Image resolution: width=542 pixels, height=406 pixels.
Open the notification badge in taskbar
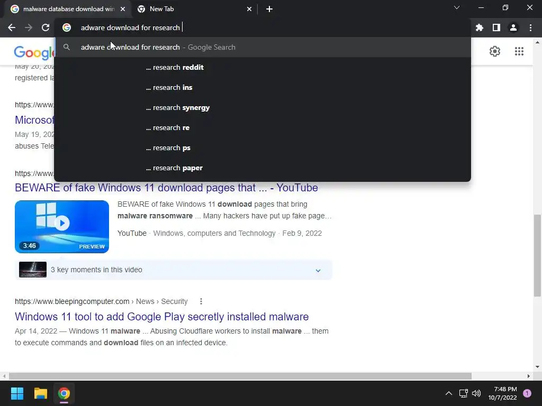527,393
